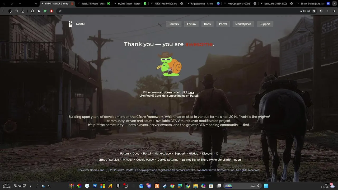Screen dimensions: 338x190
Task: Open the Privacy footer link
Action: click(128, 160)
